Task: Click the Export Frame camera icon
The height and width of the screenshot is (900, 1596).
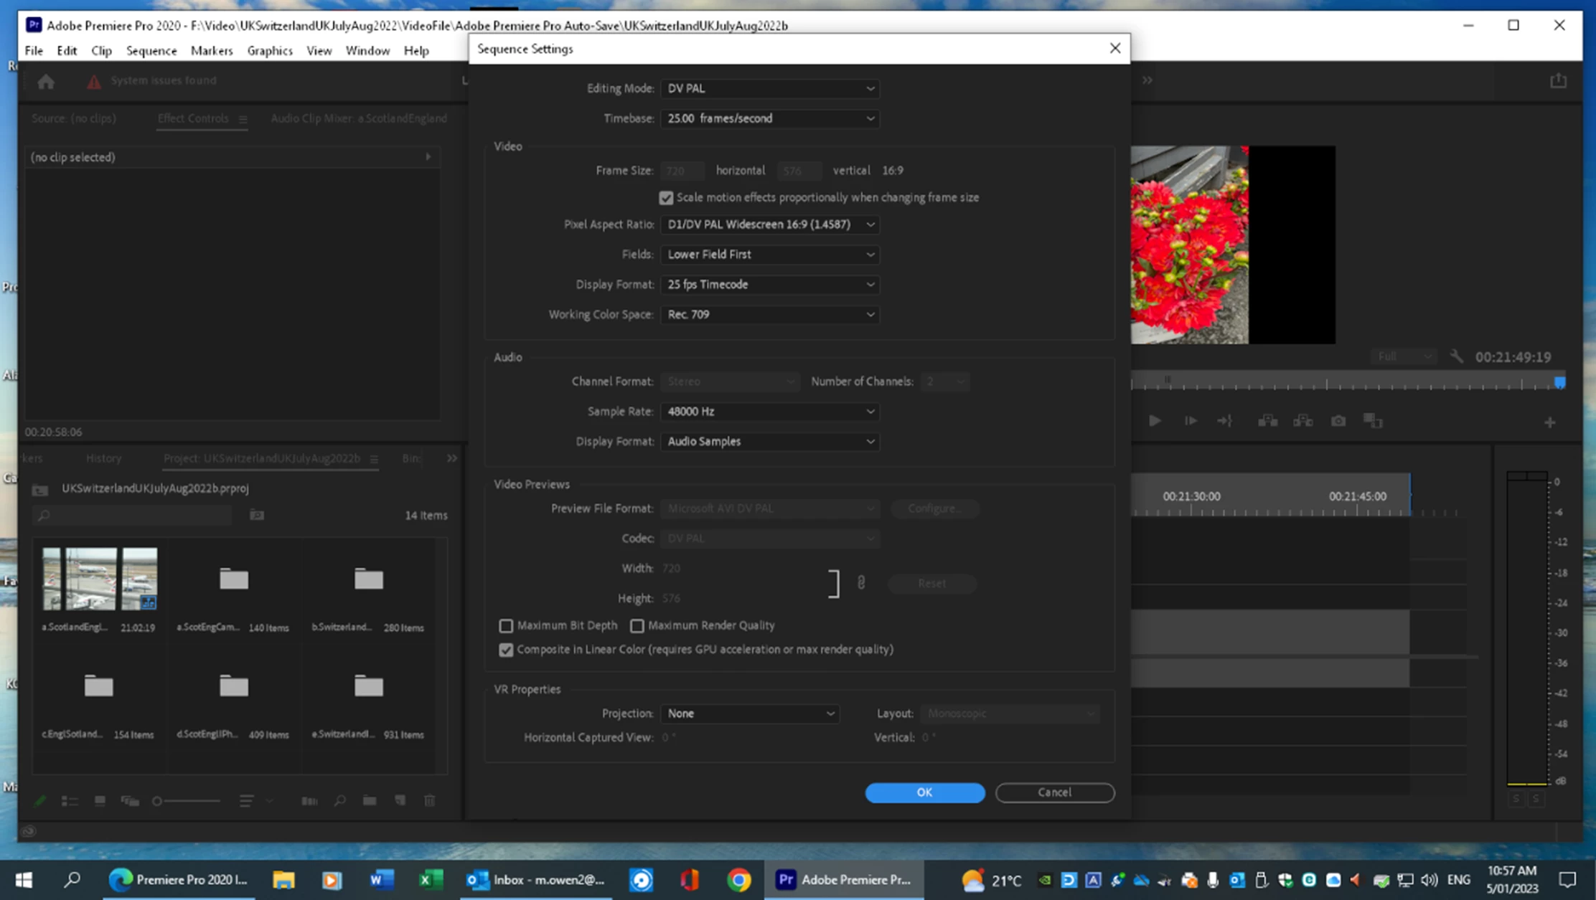Action: point(1338,421)
